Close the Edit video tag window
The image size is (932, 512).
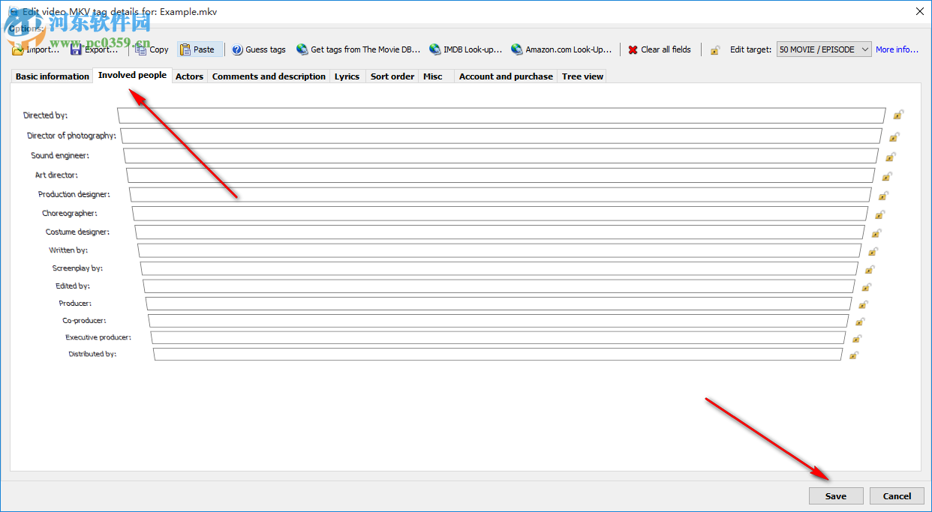click(x=920, y=10)
